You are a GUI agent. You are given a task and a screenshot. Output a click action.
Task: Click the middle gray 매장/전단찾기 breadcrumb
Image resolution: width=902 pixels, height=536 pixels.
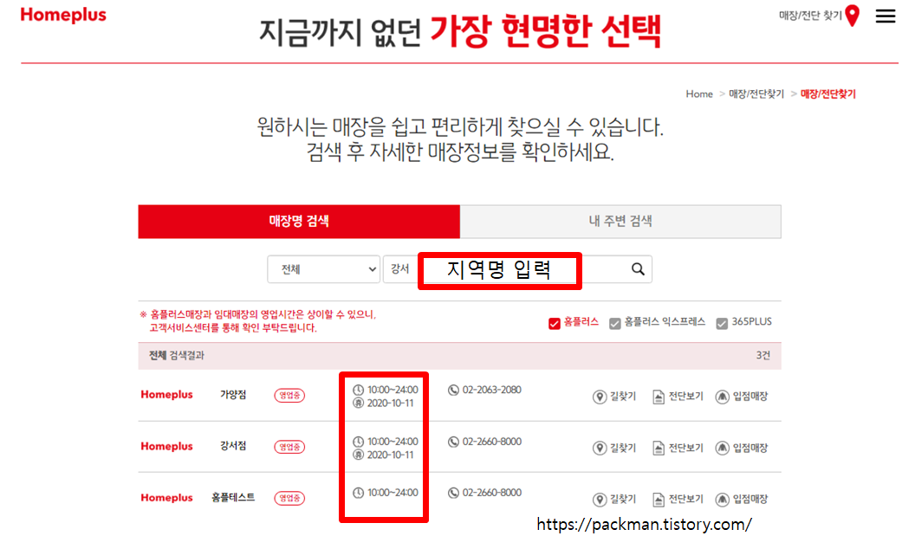pyautogui.click(x=756, y=94)
